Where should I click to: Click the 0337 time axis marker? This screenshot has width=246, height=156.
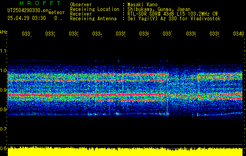point(167,34)
